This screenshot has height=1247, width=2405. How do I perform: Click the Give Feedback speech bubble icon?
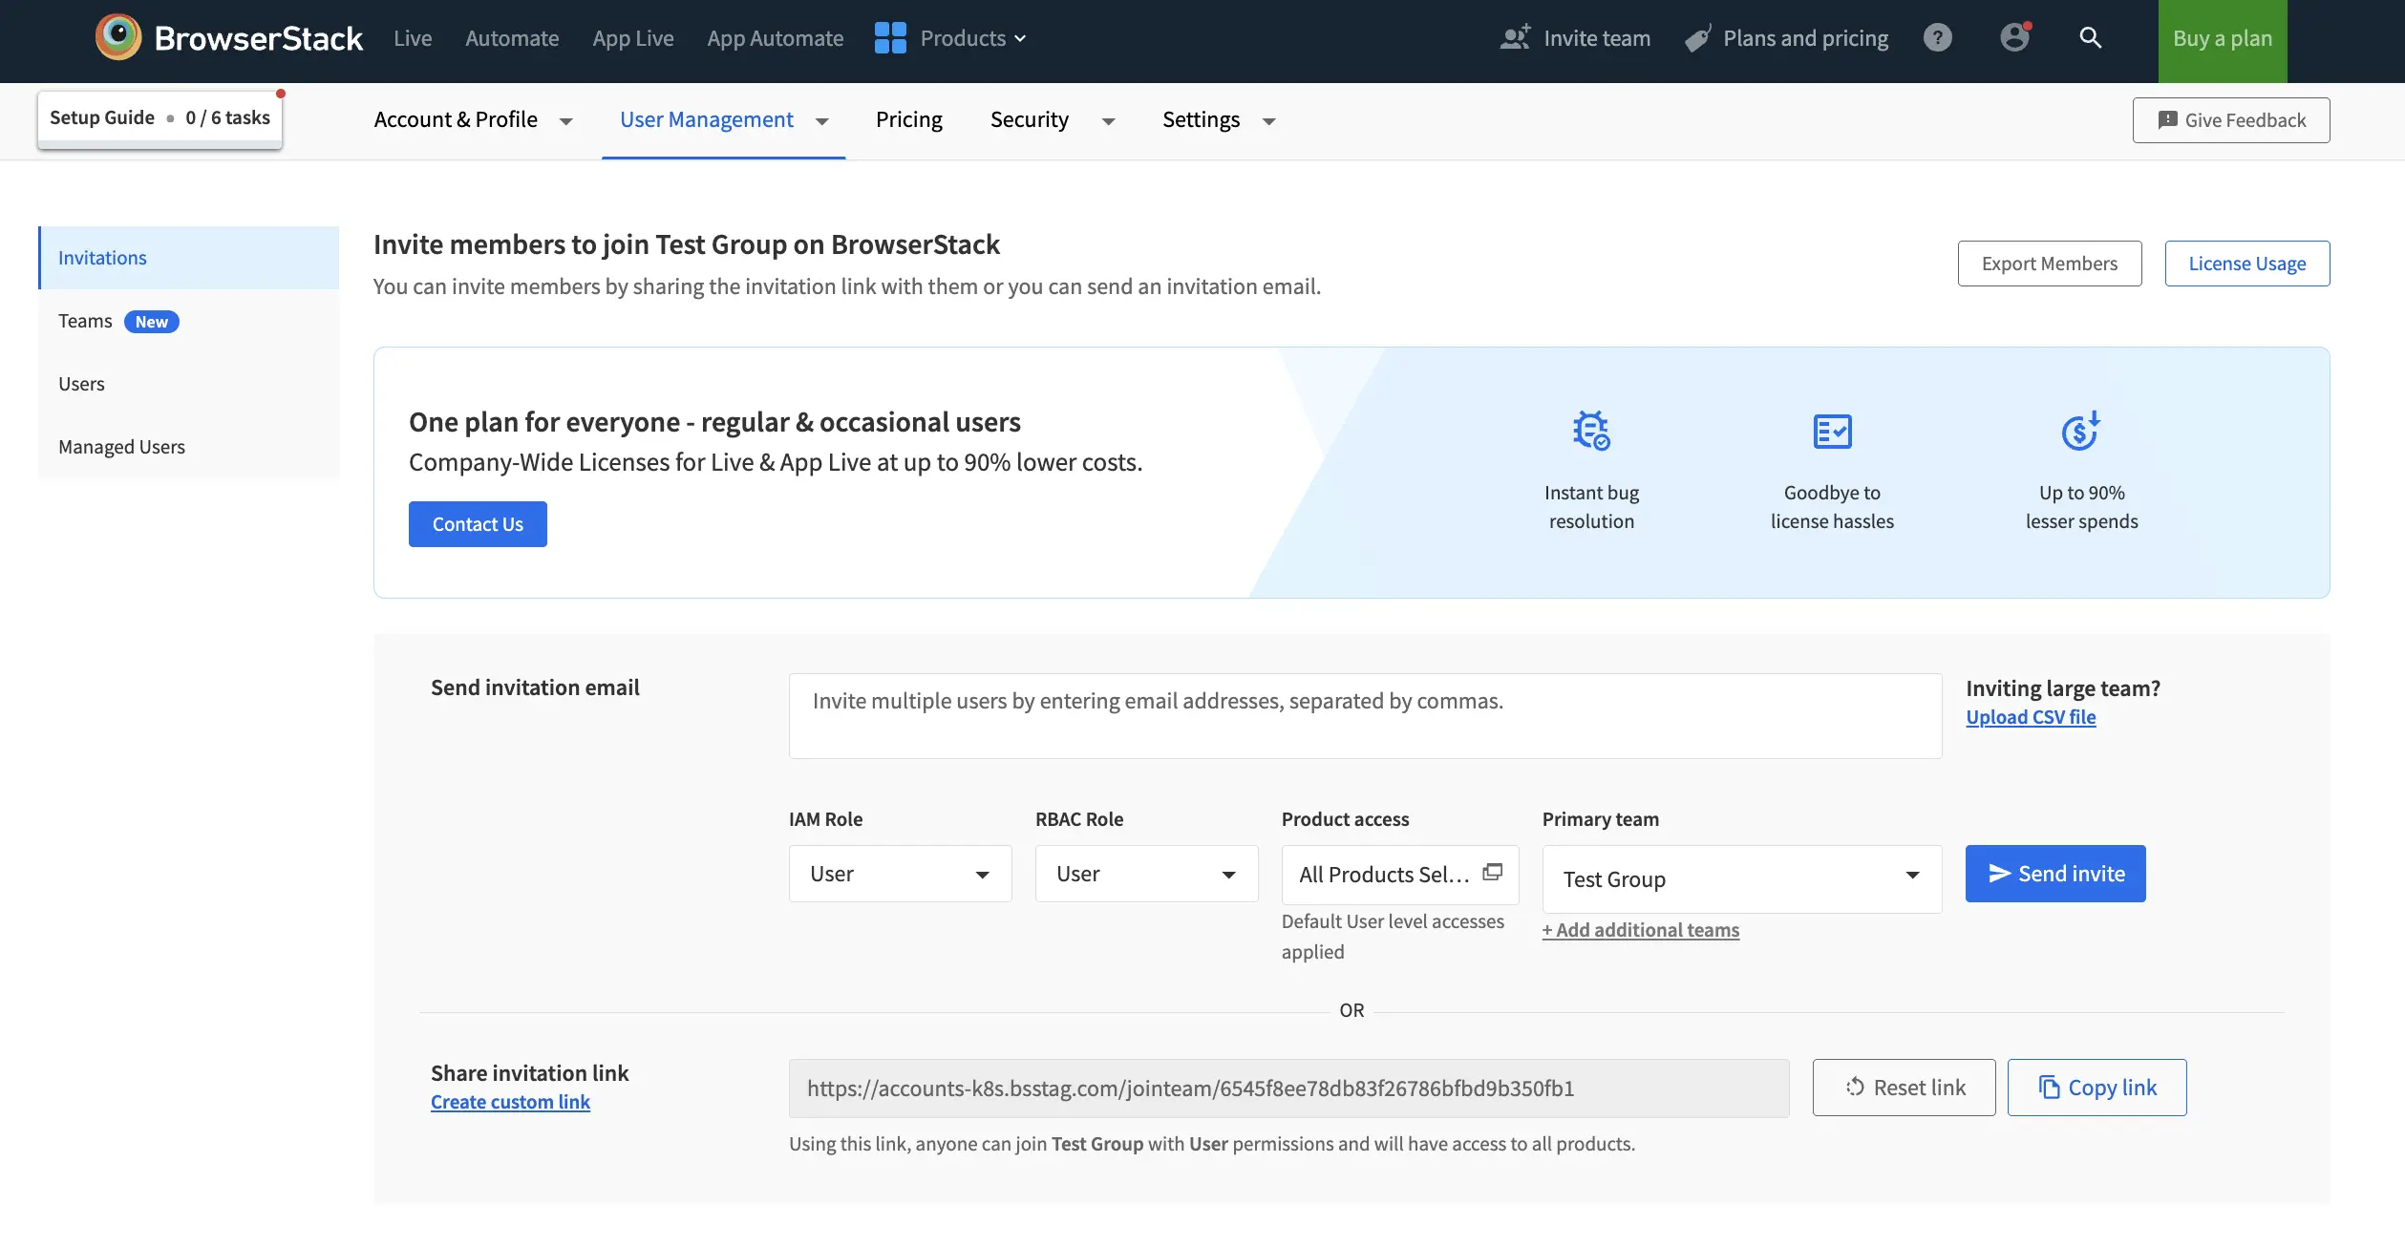[2169, 119]
